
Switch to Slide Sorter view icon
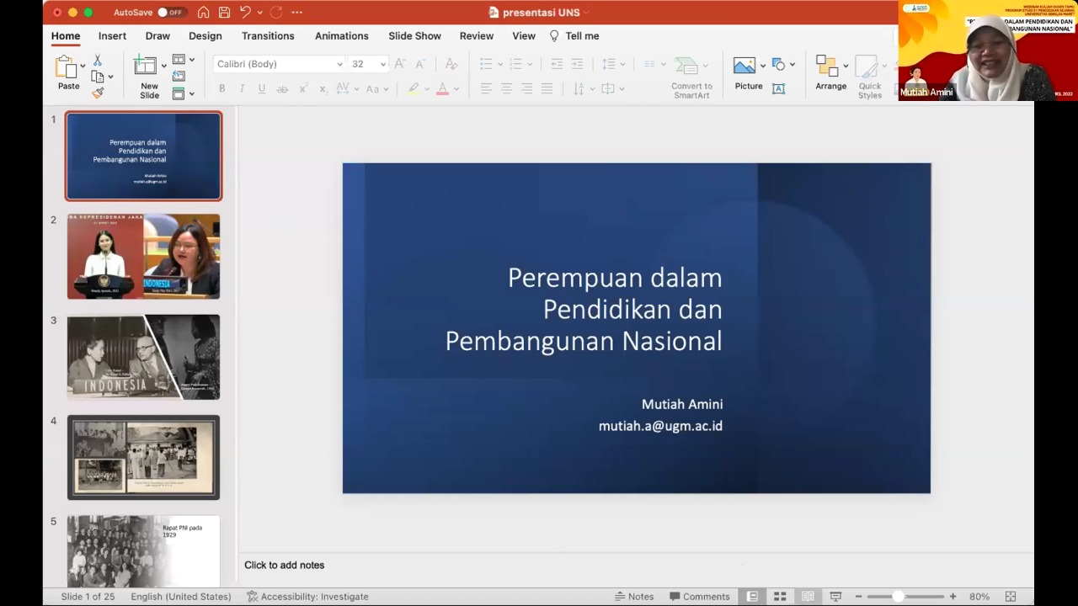coord(780,597)
